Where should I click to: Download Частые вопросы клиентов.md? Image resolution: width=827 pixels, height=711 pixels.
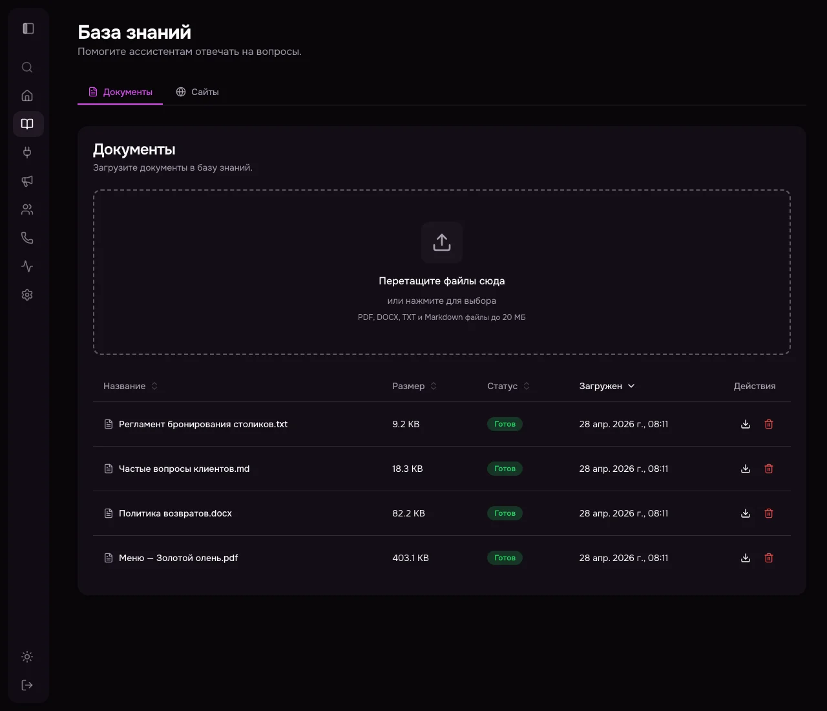pyautogui.click(x=746, y=469)
